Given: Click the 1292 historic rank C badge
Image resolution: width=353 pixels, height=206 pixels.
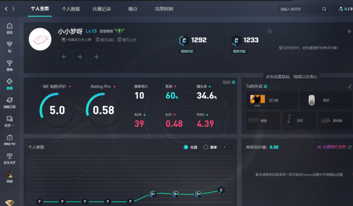Looking at the screenshot, I should [184, 40].
